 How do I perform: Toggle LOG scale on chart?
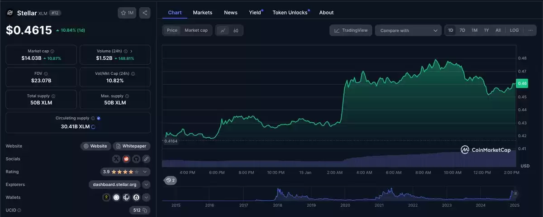(514, 30)
